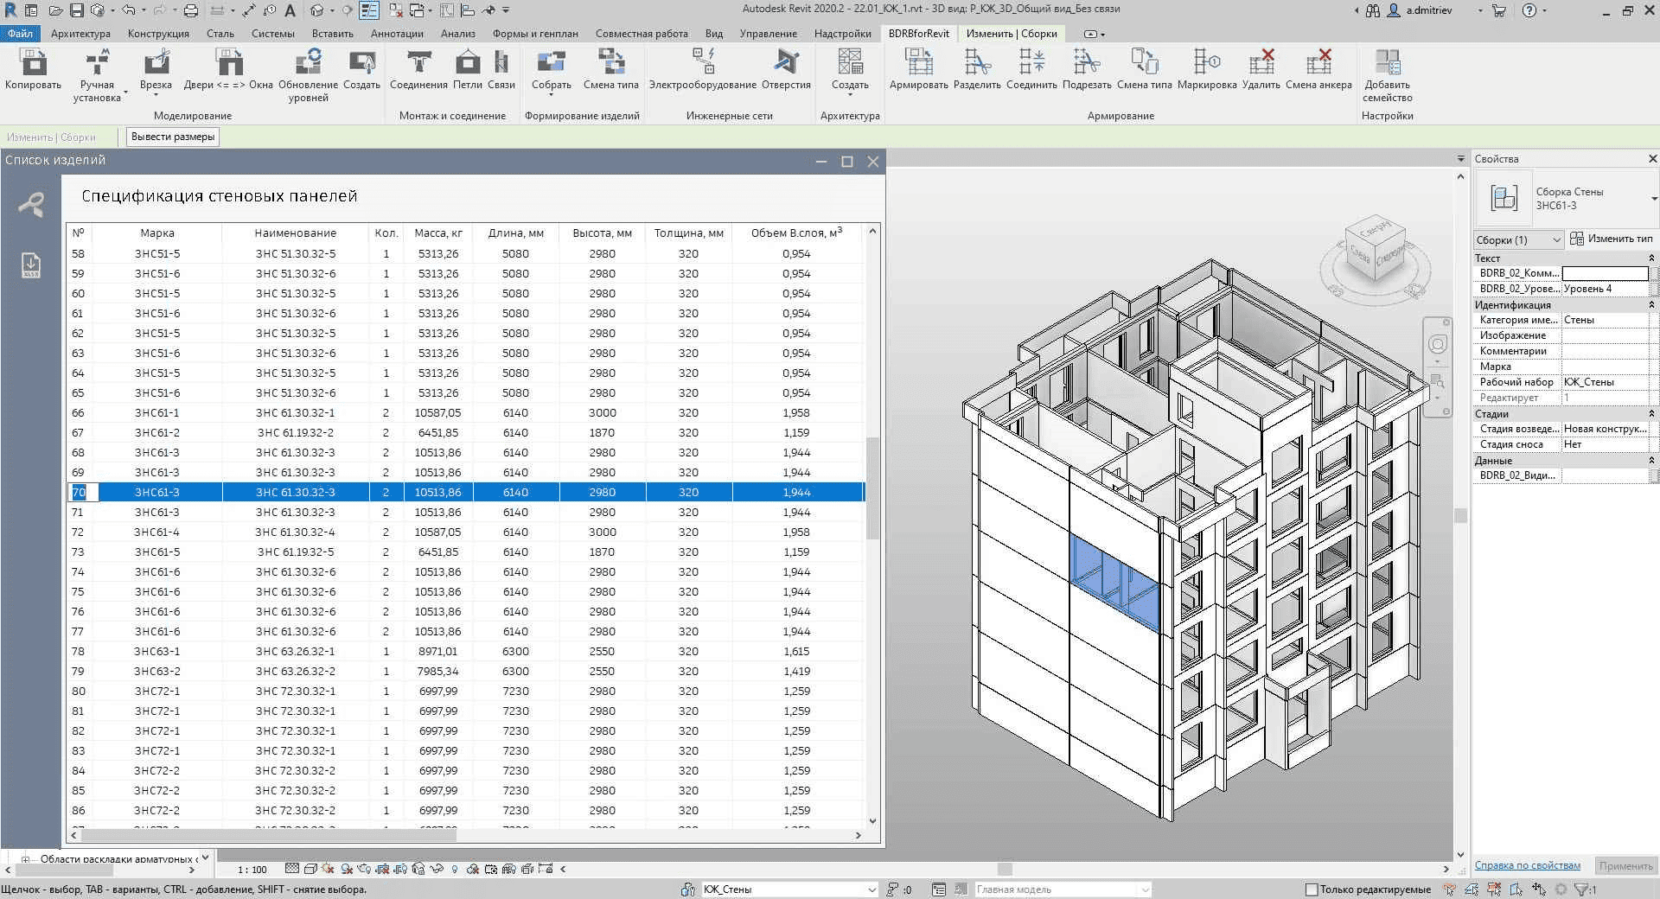
Task: Enable the Только редактируемые checkbox
Action: (1312, 889)
